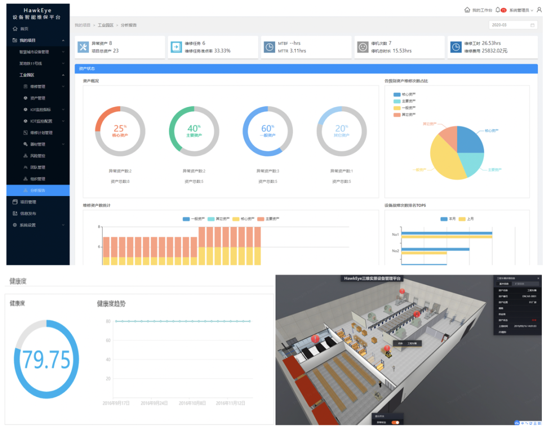This screenshot has width=551, height=437.
Task: Click the clock icon on 维修工时 card
Action: [456, 47]
